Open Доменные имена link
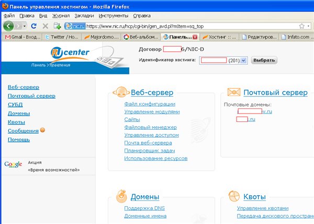Image resolution: width=314 pixels, height=224 pixels. pyautogui.click(x=145, y=216)
